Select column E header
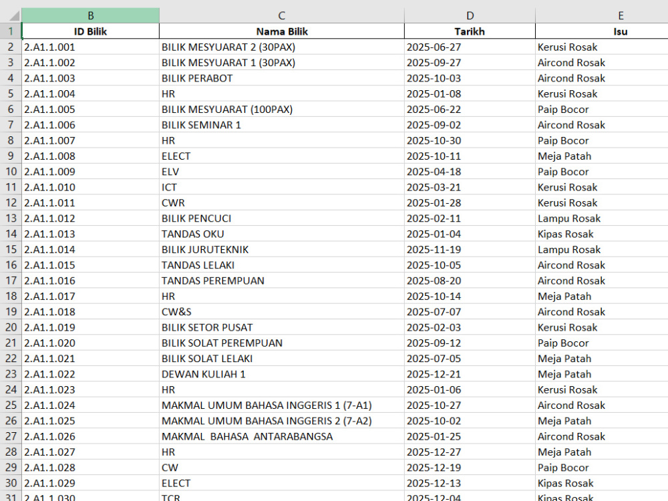The image size is (668, 501). [602, 16]
